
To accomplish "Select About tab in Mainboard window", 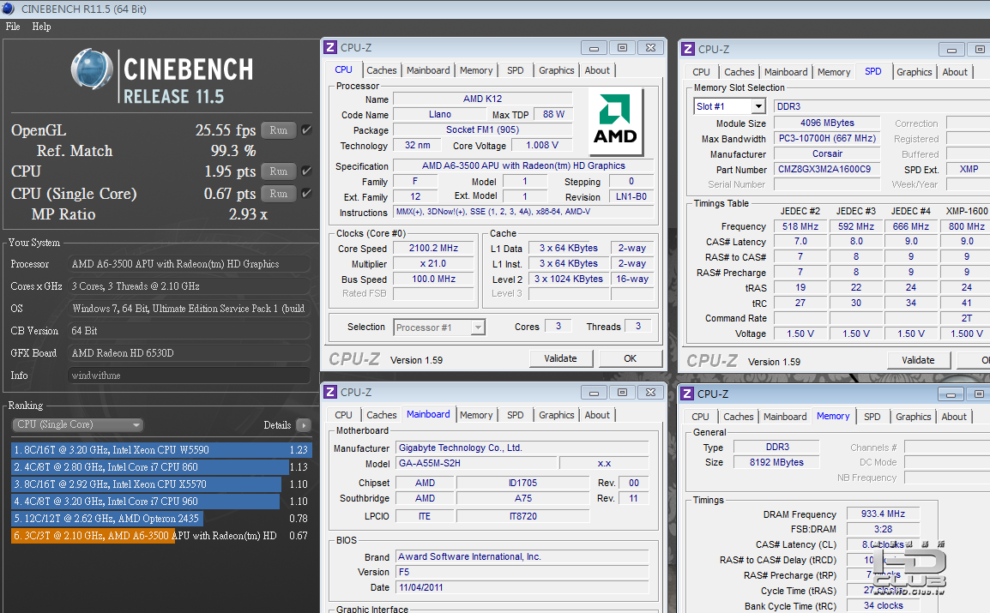I will click(x=596, y=415).
